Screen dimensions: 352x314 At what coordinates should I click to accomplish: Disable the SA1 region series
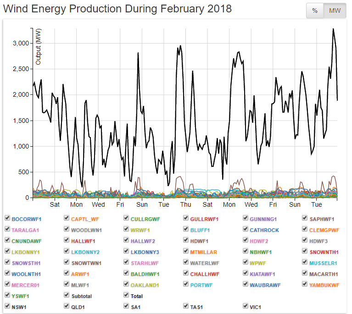click(x=126, y=307)
